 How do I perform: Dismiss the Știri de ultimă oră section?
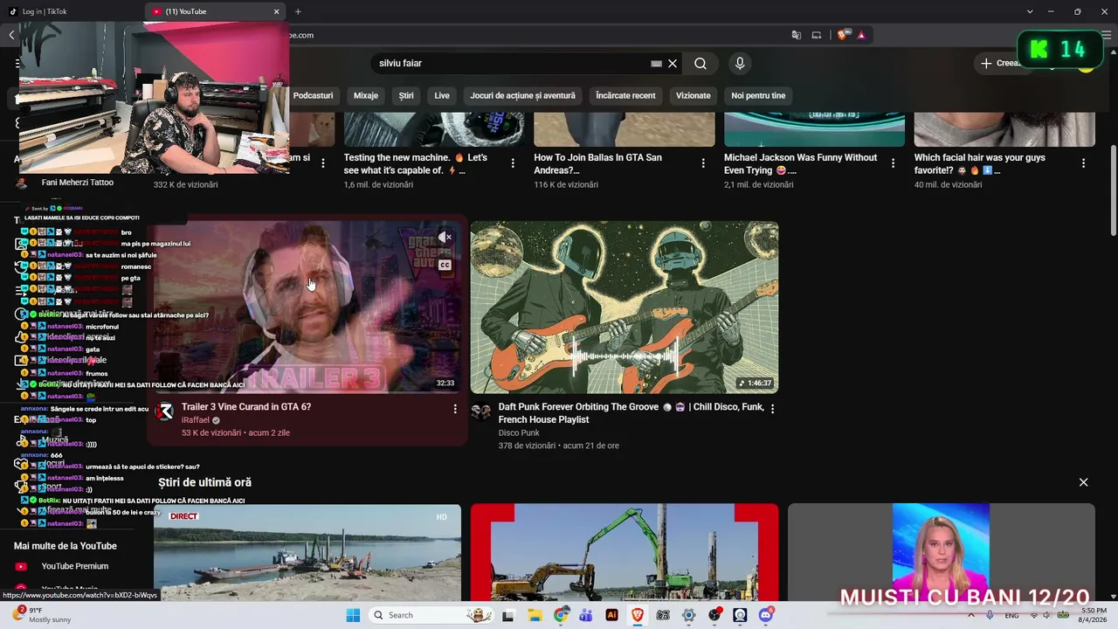click(x=1083, y=482)
